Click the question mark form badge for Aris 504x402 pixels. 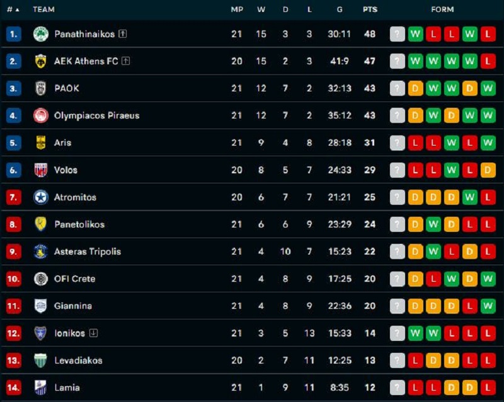coord(397,143)
